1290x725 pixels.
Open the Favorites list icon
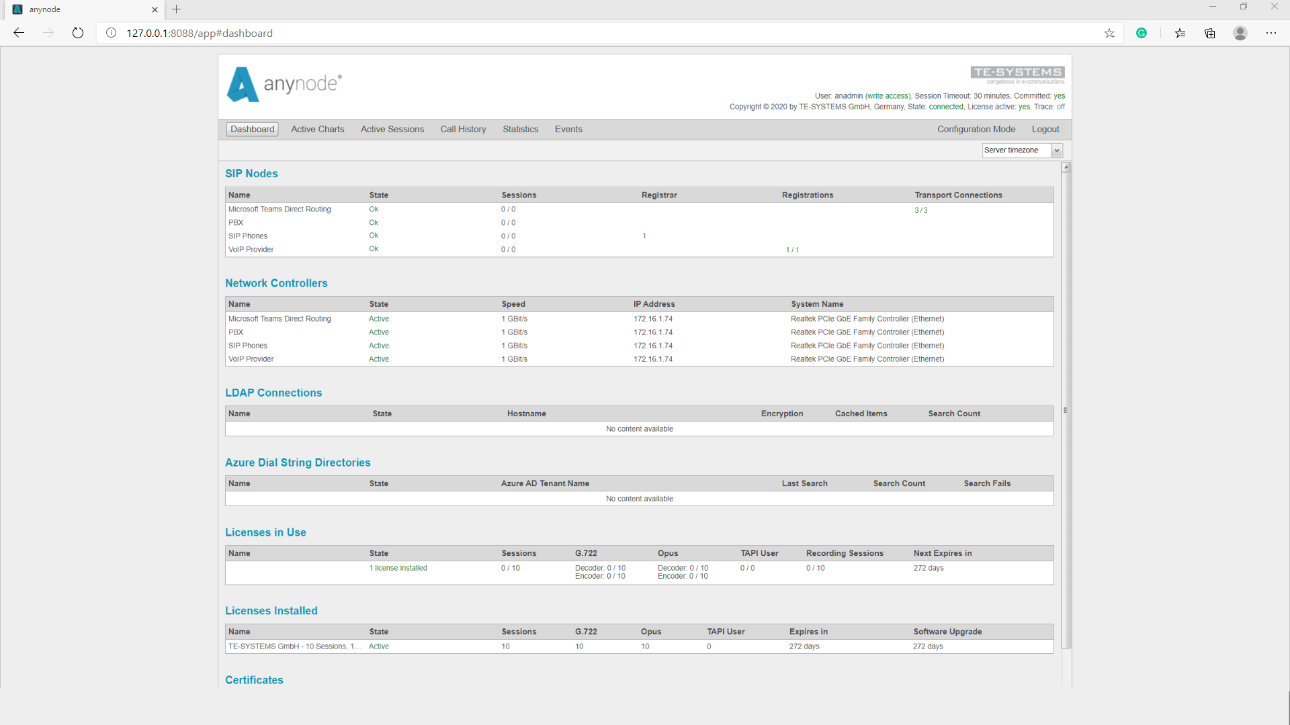click(x=1180, y=33)
